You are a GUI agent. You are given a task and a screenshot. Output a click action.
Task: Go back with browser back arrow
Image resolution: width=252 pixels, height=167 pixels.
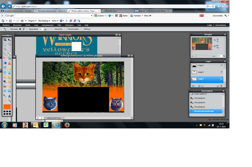pyautogui.click(x=4, y=6)
